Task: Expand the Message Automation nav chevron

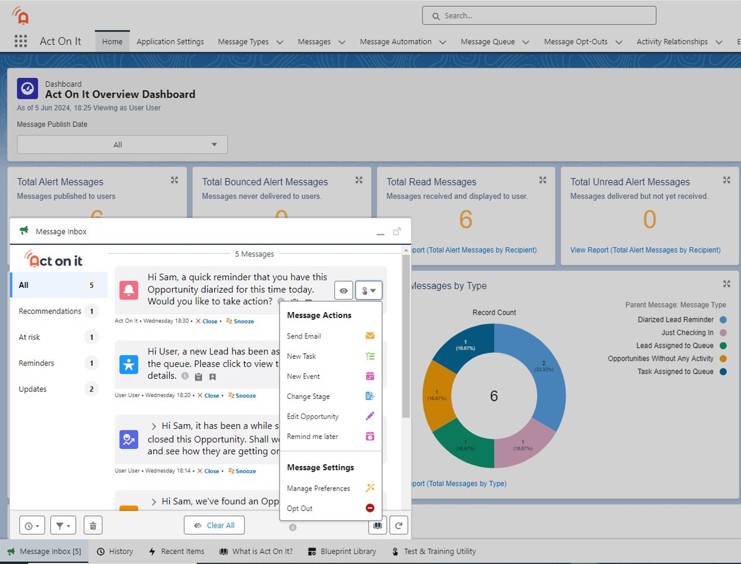Action: click(x=442, y=42)
